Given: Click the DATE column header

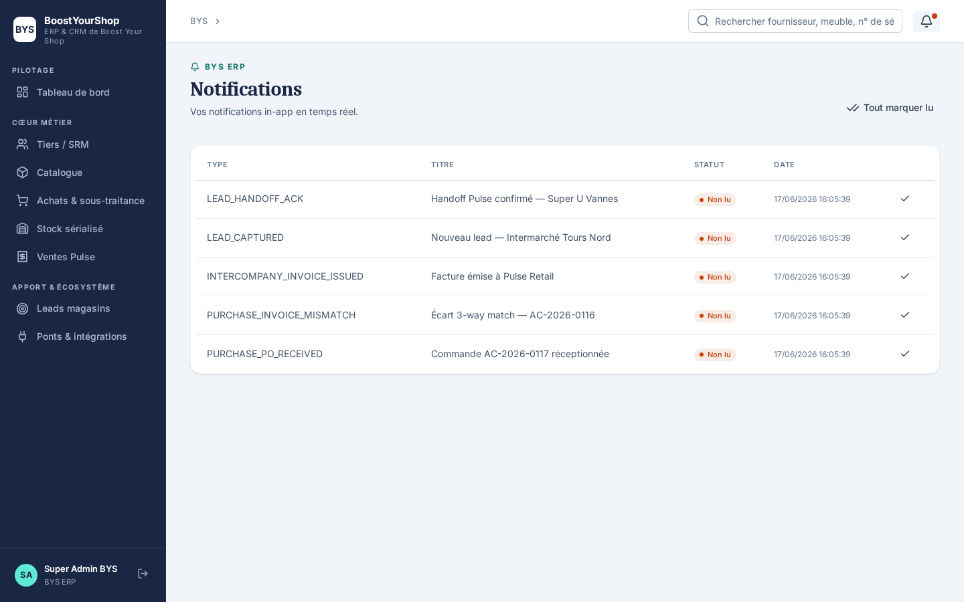Looking at the screenshot, I should [784, 165].
